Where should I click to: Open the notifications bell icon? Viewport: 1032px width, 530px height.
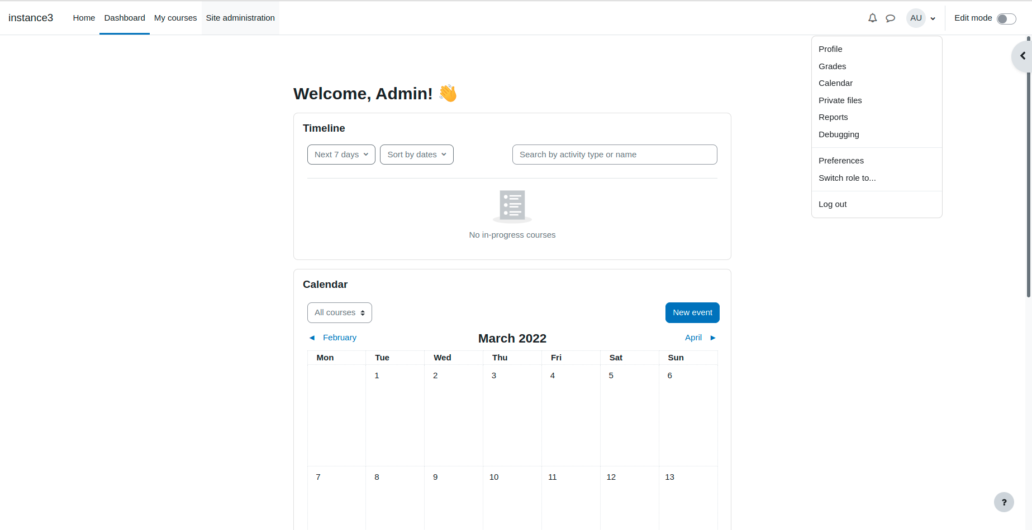coord(872,18)
